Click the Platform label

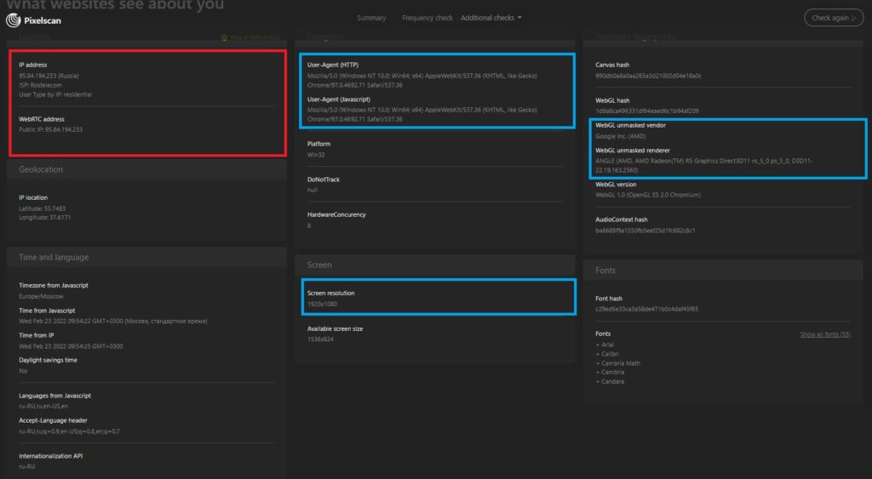coord(318,144)
